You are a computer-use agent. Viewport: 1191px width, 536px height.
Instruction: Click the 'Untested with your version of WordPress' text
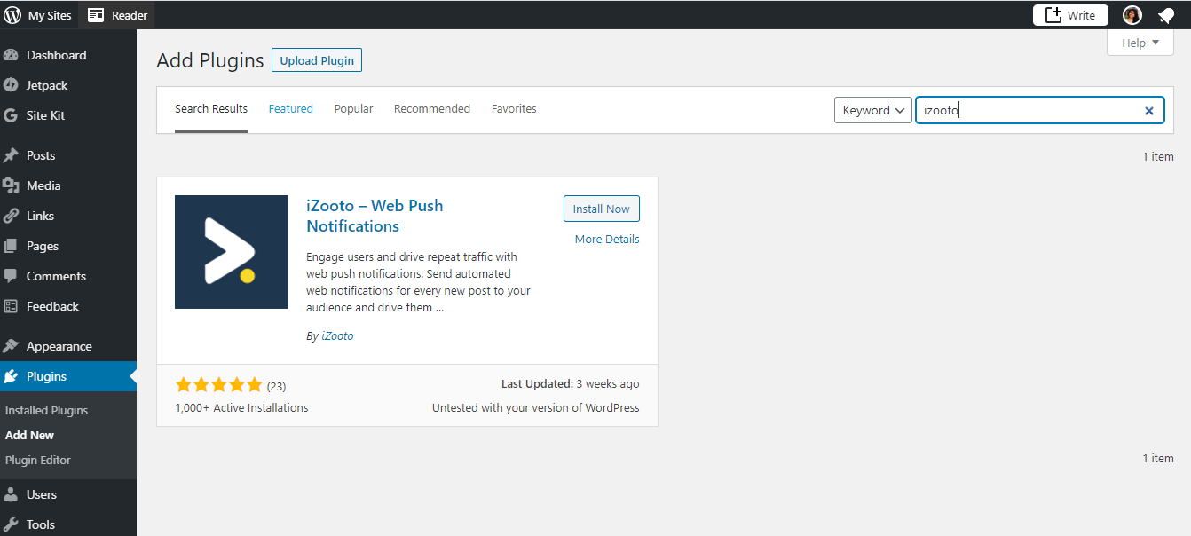(x=536, y=407)
